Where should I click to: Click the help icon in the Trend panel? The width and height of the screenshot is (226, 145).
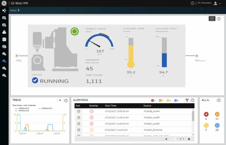(x=66, y=100)
